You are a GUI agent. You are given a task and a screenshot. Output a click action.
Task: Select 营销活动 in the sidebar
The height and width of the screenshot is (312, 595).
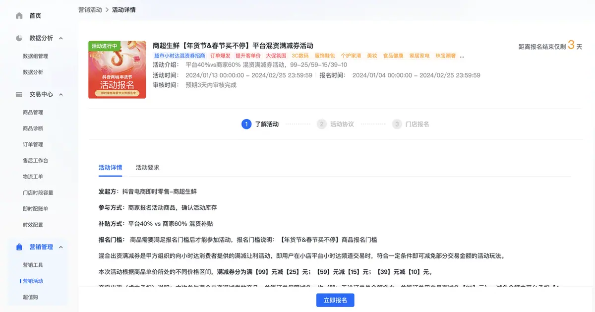coord(33,281)
